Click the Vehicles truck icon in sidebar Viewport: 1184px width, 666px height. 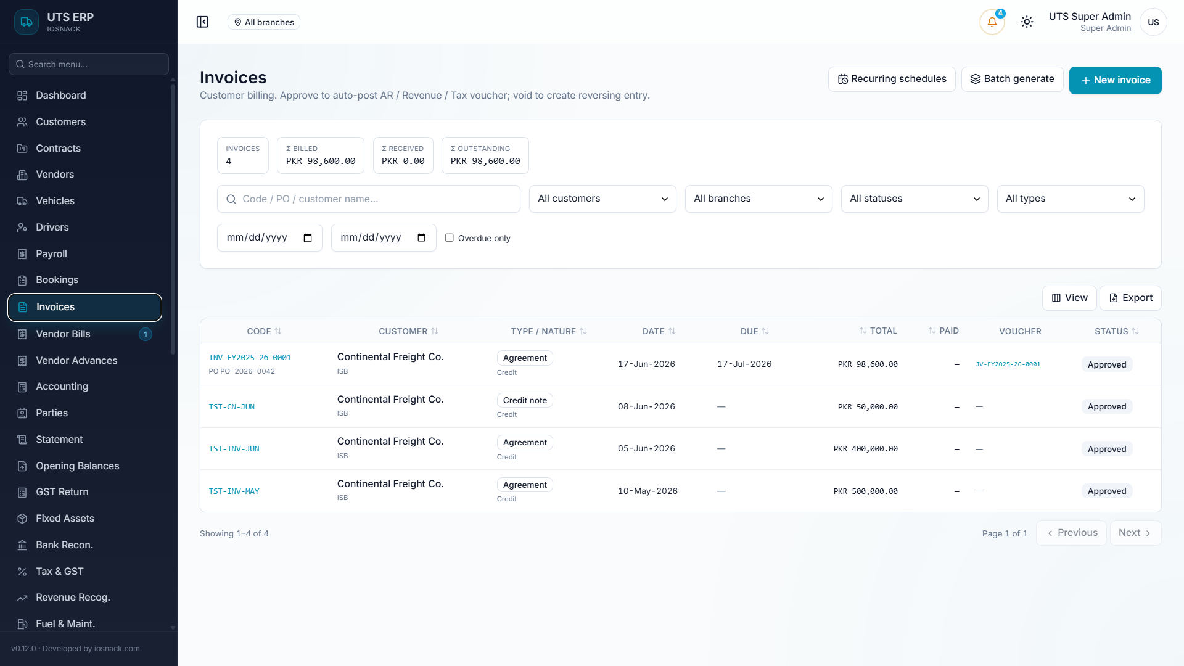pyautogui.click(x=22, y=201)
